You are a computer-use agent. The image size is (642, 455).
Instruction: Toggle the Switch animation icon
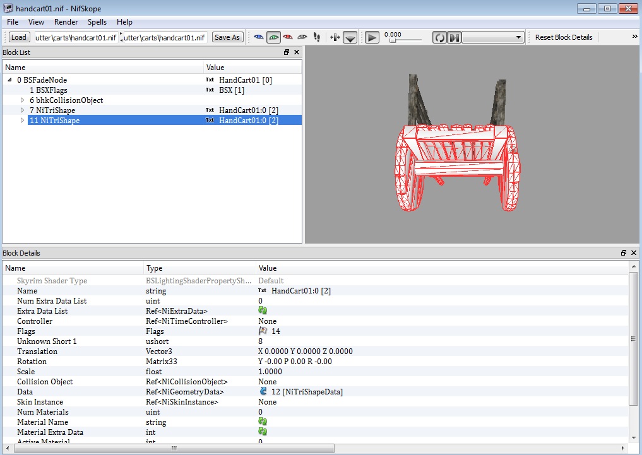click(454, 38)
